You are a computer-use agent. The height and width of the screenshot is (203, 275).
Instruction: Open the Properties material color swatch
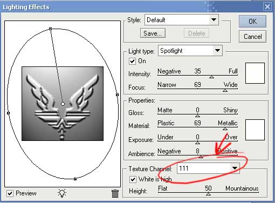255,130
